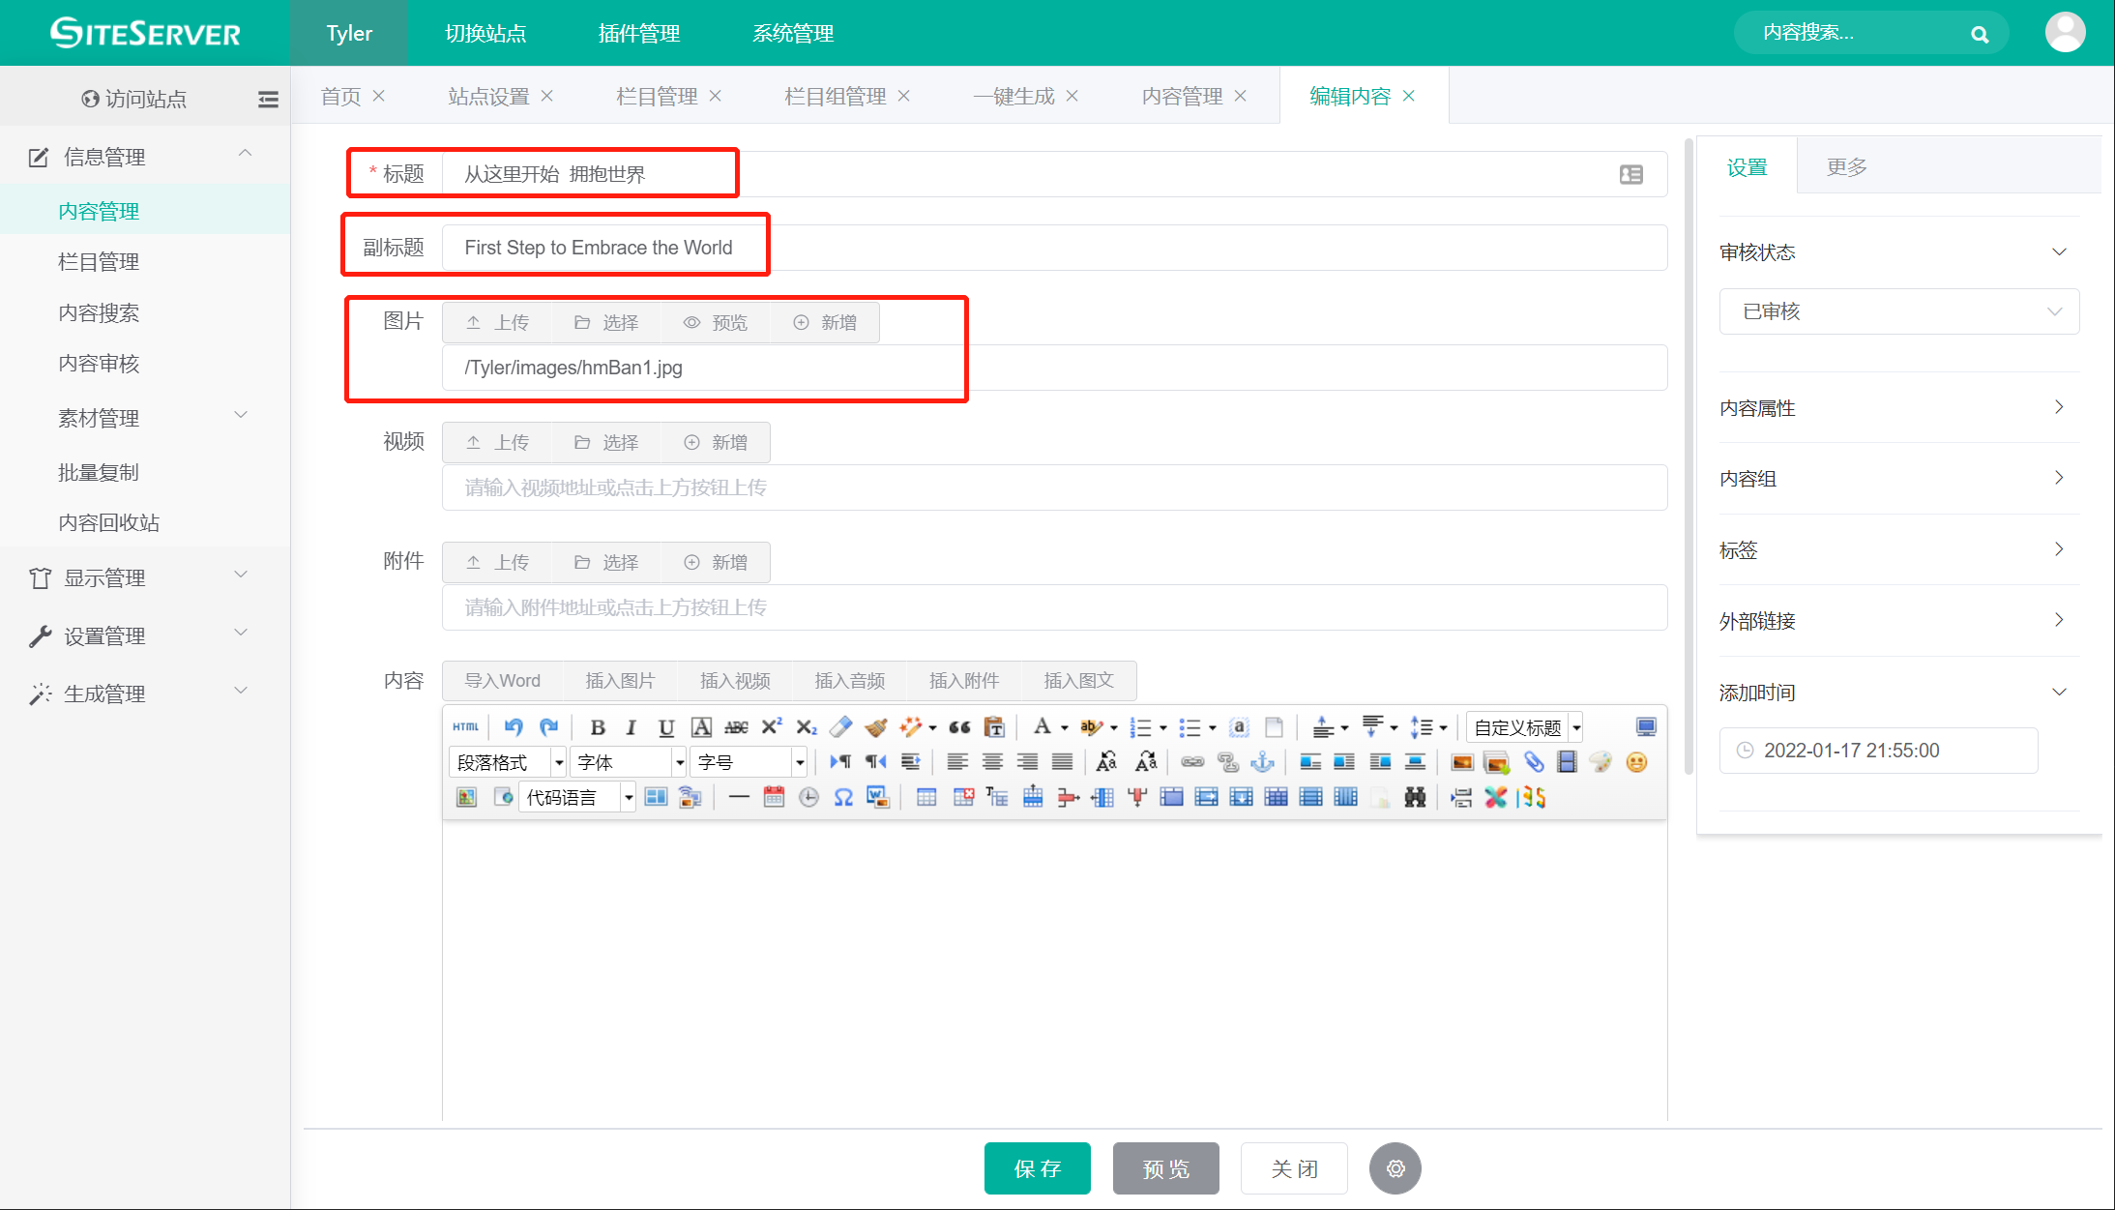Viewport: 2115px width, 1210px height.
Task: Click the green 保存 button
Action: coord(1037,1168)
